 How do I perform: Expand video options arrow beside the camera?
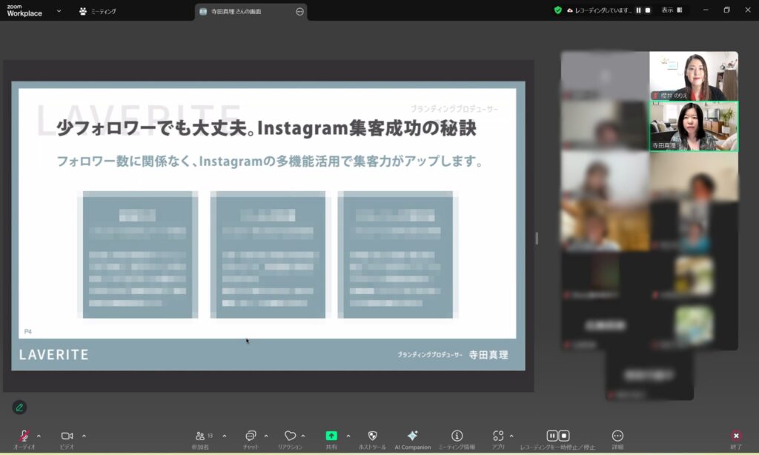point(84,436)
